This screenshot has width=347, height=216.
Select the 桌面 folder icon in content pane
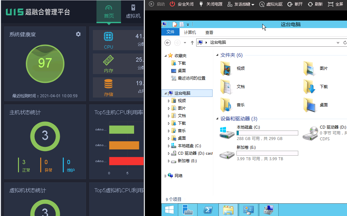point(309,105)
